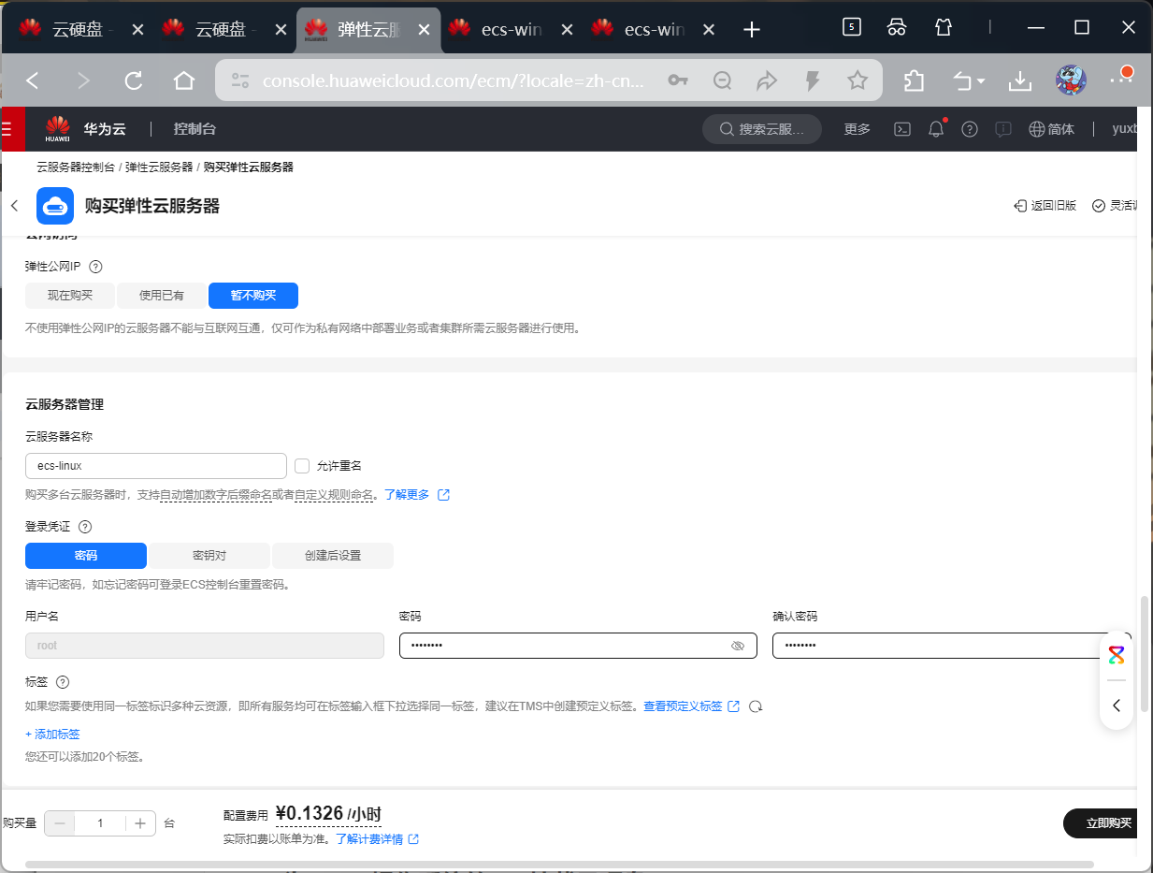Switch to the first ecs-win browser tab
1153x873 pixels.
511,30
